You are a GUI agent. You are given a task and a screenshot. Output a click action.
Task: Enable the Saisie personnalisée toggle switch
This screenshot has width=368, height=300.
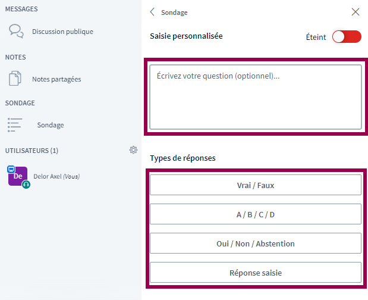coord(347,37)
